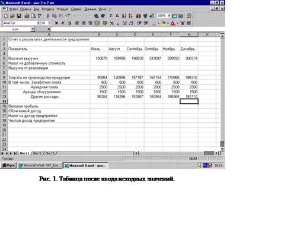This screenshot has height=234, width=281.
Task: Open the Вставка menu
Action: (48, 9)
